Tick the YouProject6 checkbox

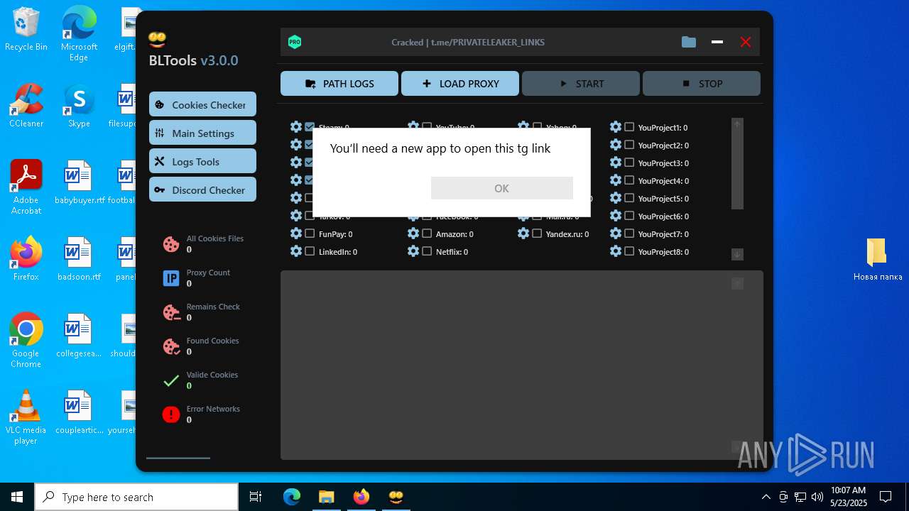[x=629, y=216]
